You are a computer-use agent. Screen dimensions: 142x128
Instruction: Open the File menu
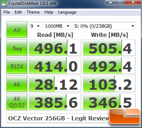[x=7, y=12]
